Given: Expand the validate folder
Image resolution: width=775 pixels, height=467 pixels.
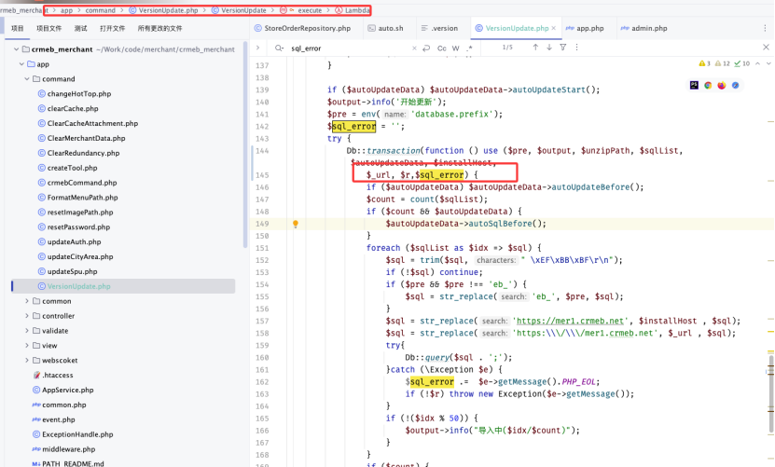Looking at the screenshot, I should tap(28, 331).
